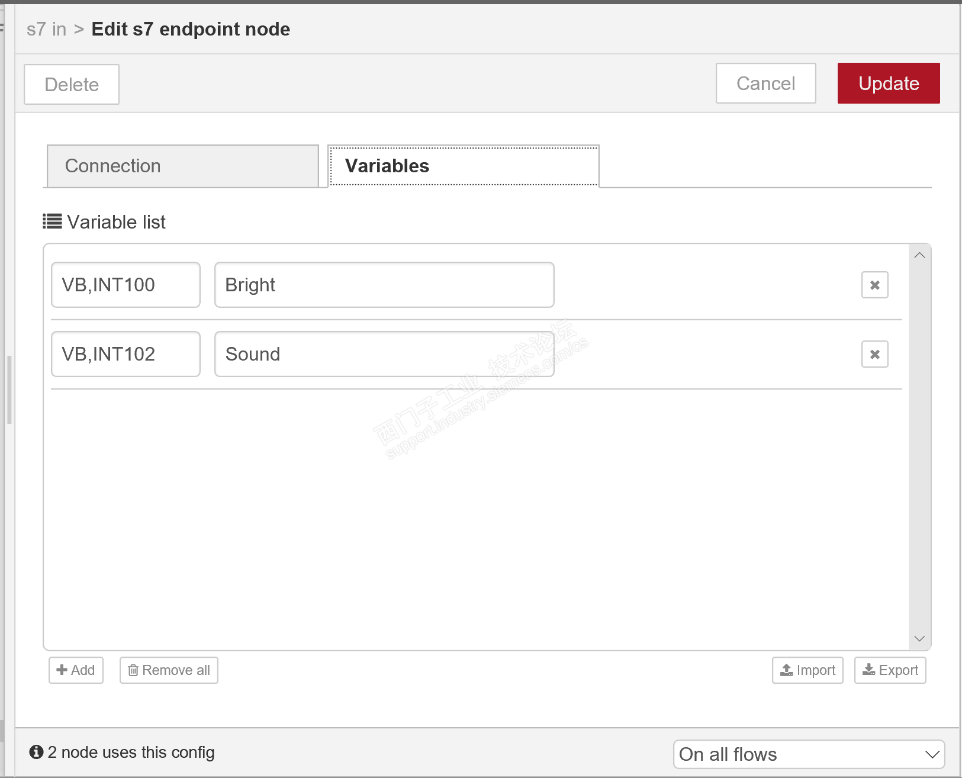The width and height of the screenshot is (962, 778).
Task: Import a variable list
Action: coord(807,670)
